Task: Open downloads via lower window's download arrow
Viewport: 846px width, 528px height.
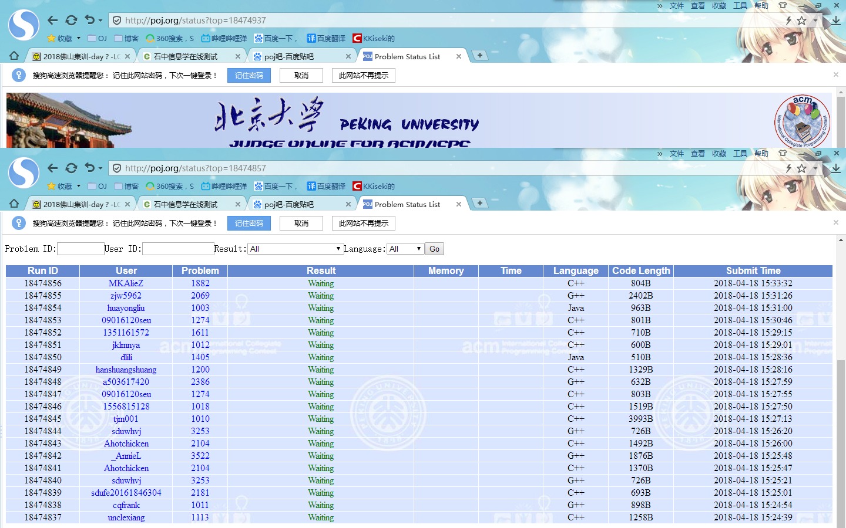Action: 836,168
